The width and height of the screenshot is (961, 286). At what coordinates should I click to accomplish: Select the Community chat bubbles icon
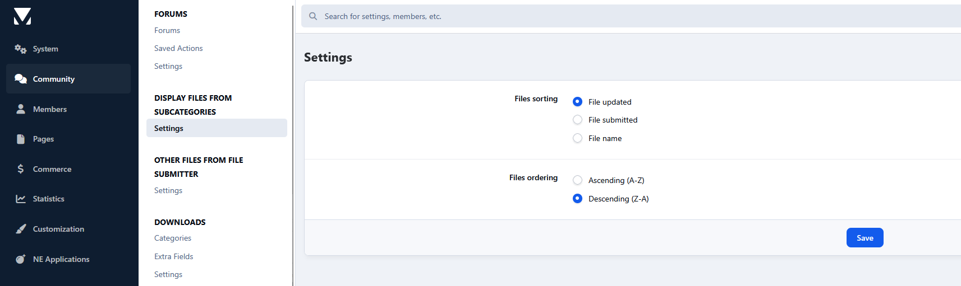click(x=21, y=79)
